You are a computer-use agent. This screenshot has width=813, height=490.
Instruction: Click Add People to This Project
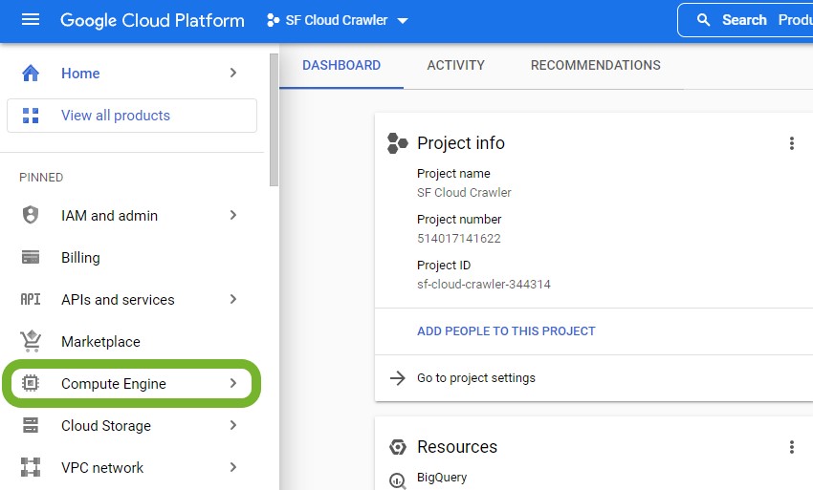point(506,330)
